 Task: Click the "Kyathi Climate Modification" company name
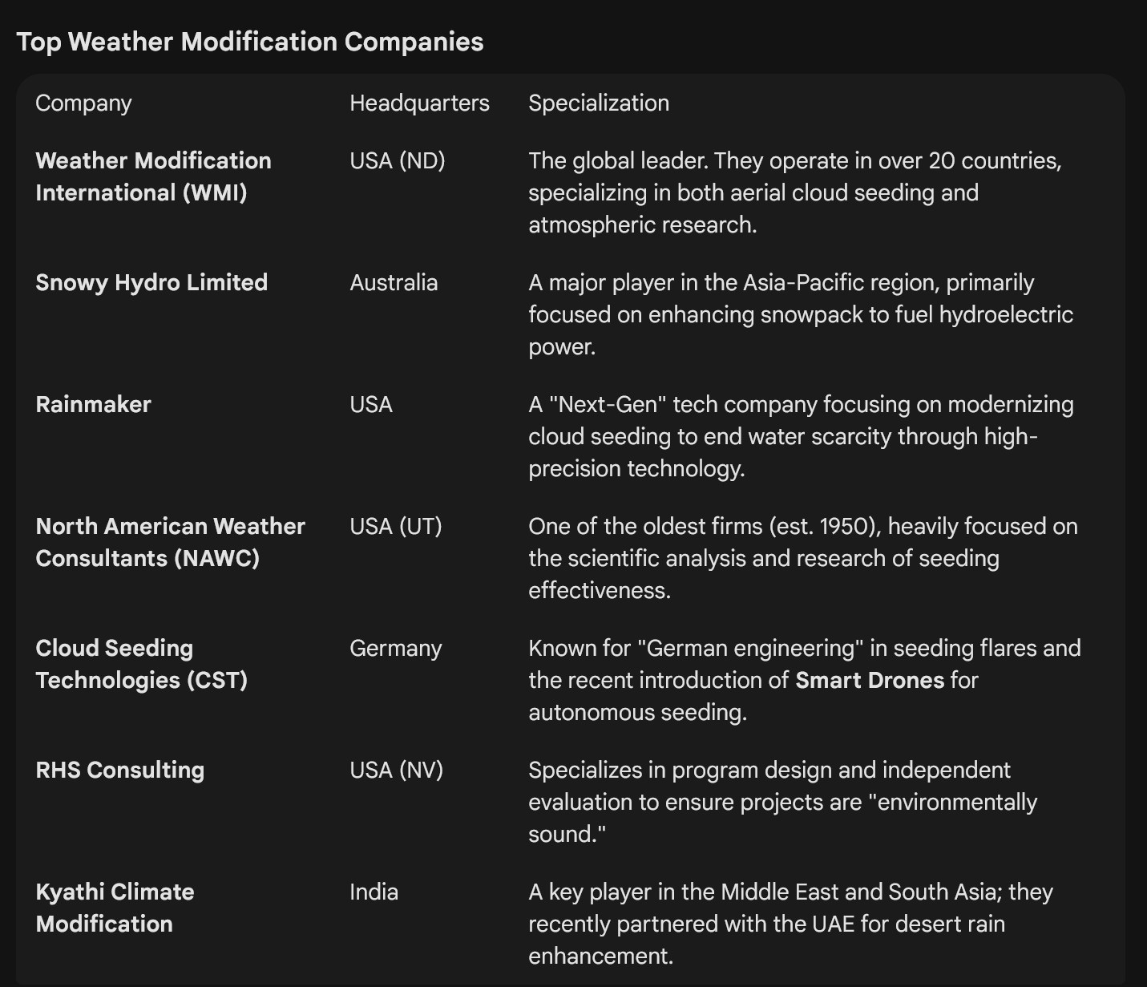115,908
